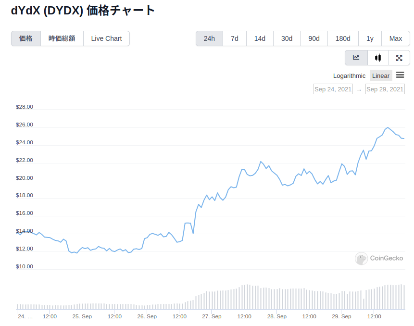Click the $16.00 axis label

point(25,213)
